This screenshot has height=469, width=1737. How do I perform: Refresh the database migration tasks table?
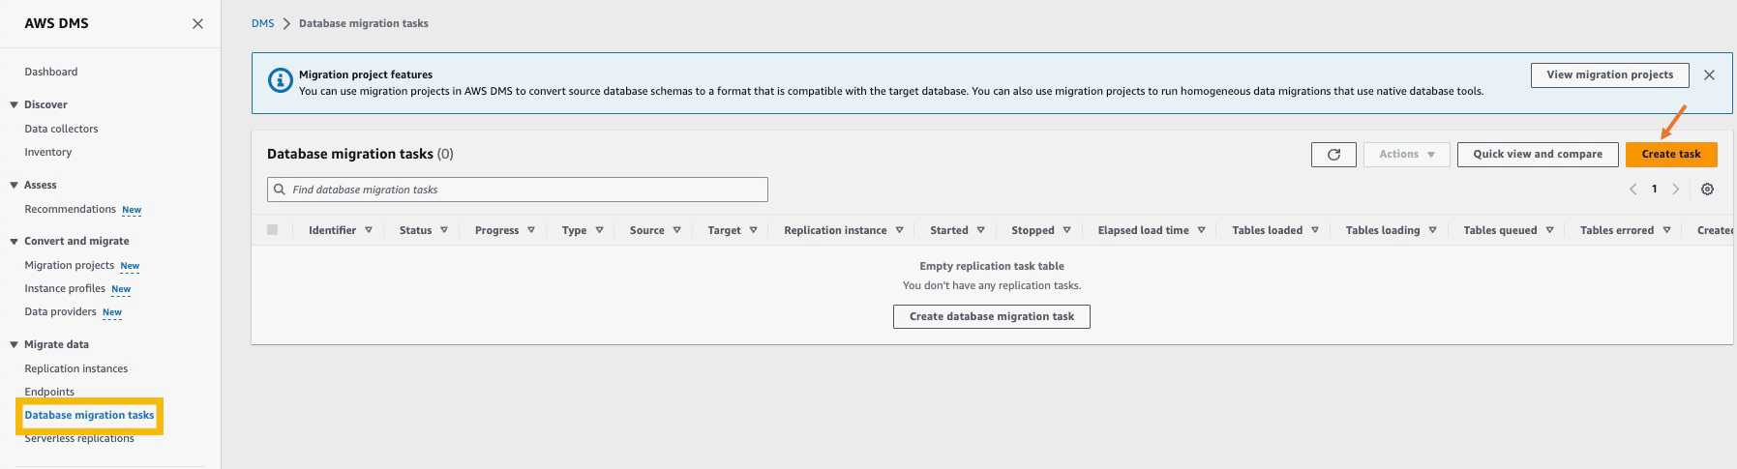point(1333,154)
